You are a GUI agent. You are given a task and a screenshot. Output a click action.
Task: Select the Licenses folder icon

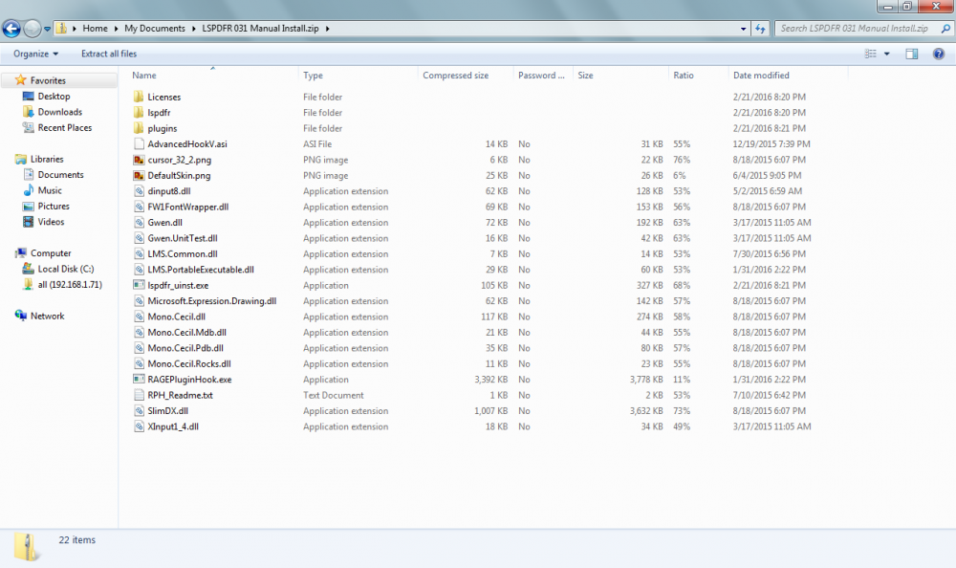tap(139, 97)
